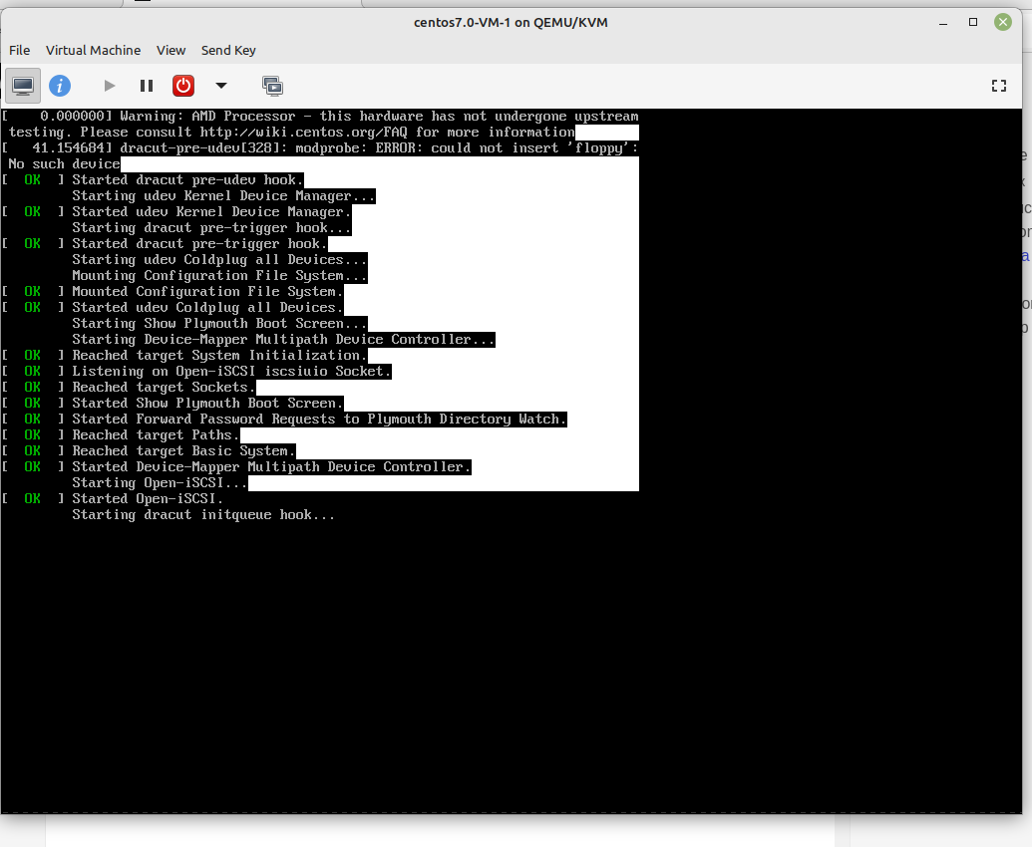Click 'Mounting Configuration File System...' line
This screenshot has width=1032, height=847.
[219, 276]
